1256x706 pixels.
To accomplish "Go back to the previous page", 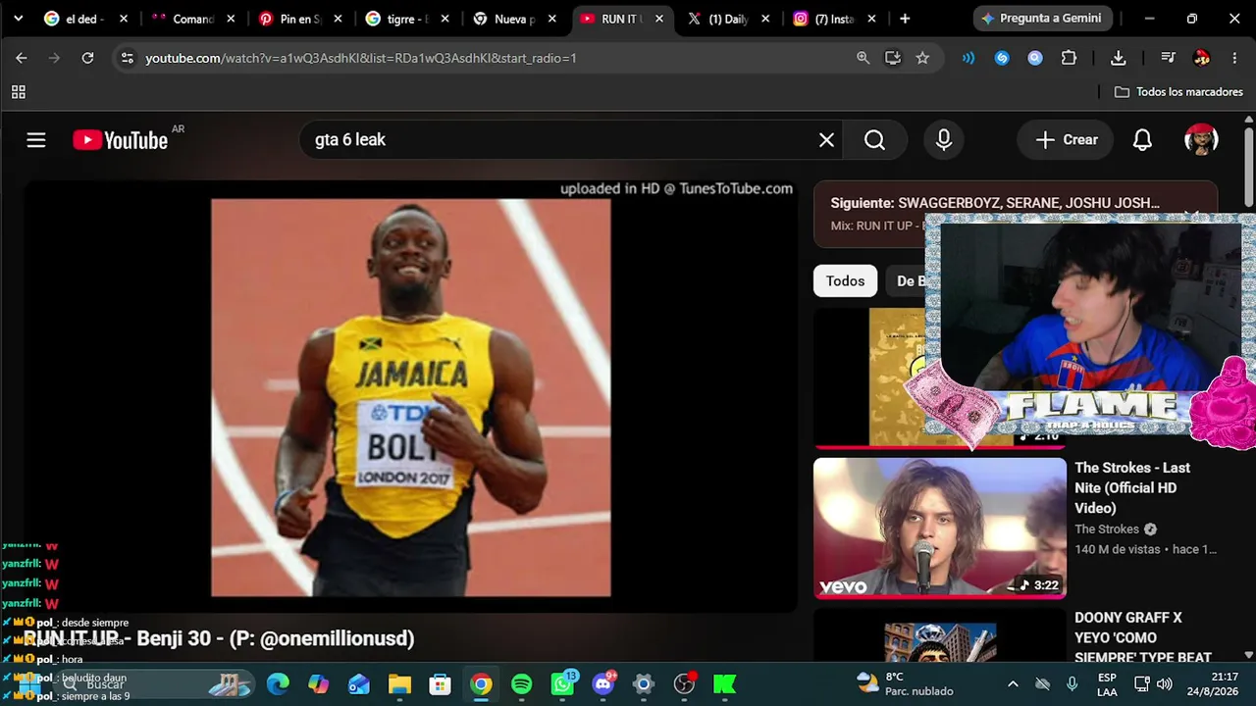I will 22,58.
